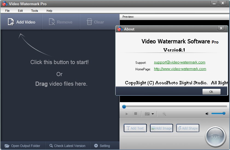
Task: Click the 'Click this button to start!' text
Action: (59, 62)
